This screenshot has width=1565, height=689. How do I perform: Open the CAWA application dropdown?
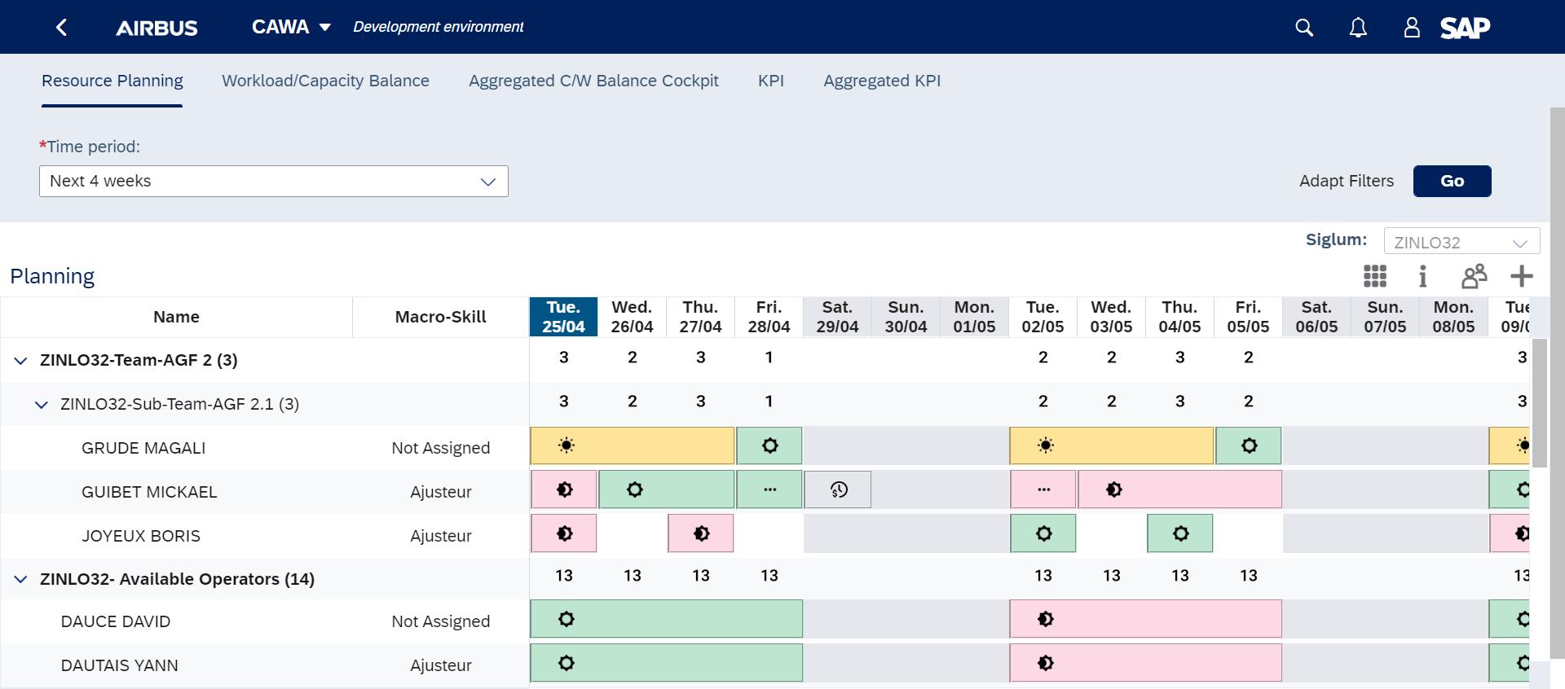point(291,27)
